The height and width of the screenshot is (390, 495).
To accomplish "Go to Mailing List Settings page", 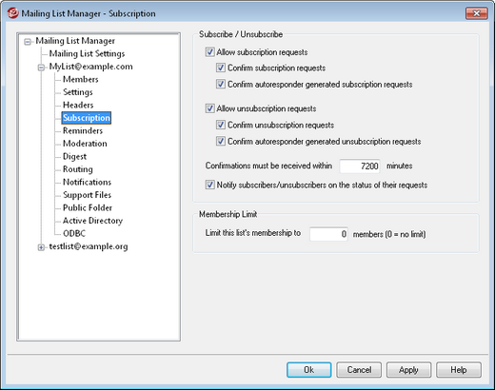I will 87,53.
